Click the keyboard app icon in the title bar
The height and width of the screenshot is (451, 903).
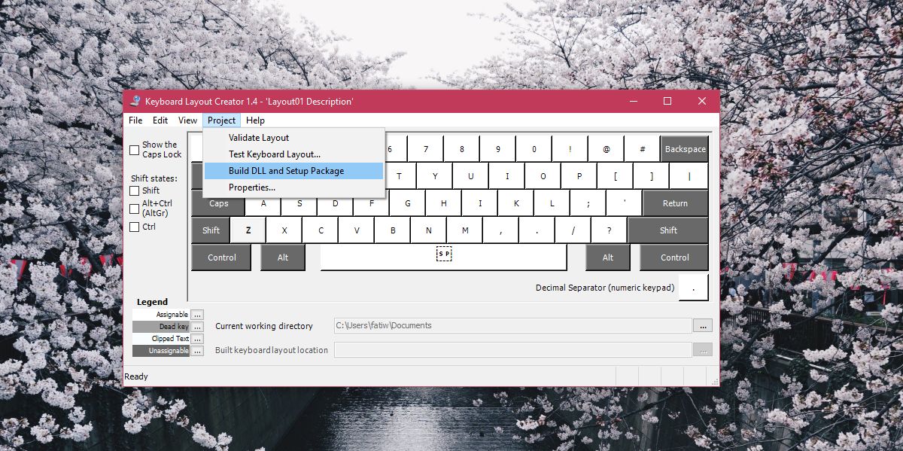click(x=134, y=100)
